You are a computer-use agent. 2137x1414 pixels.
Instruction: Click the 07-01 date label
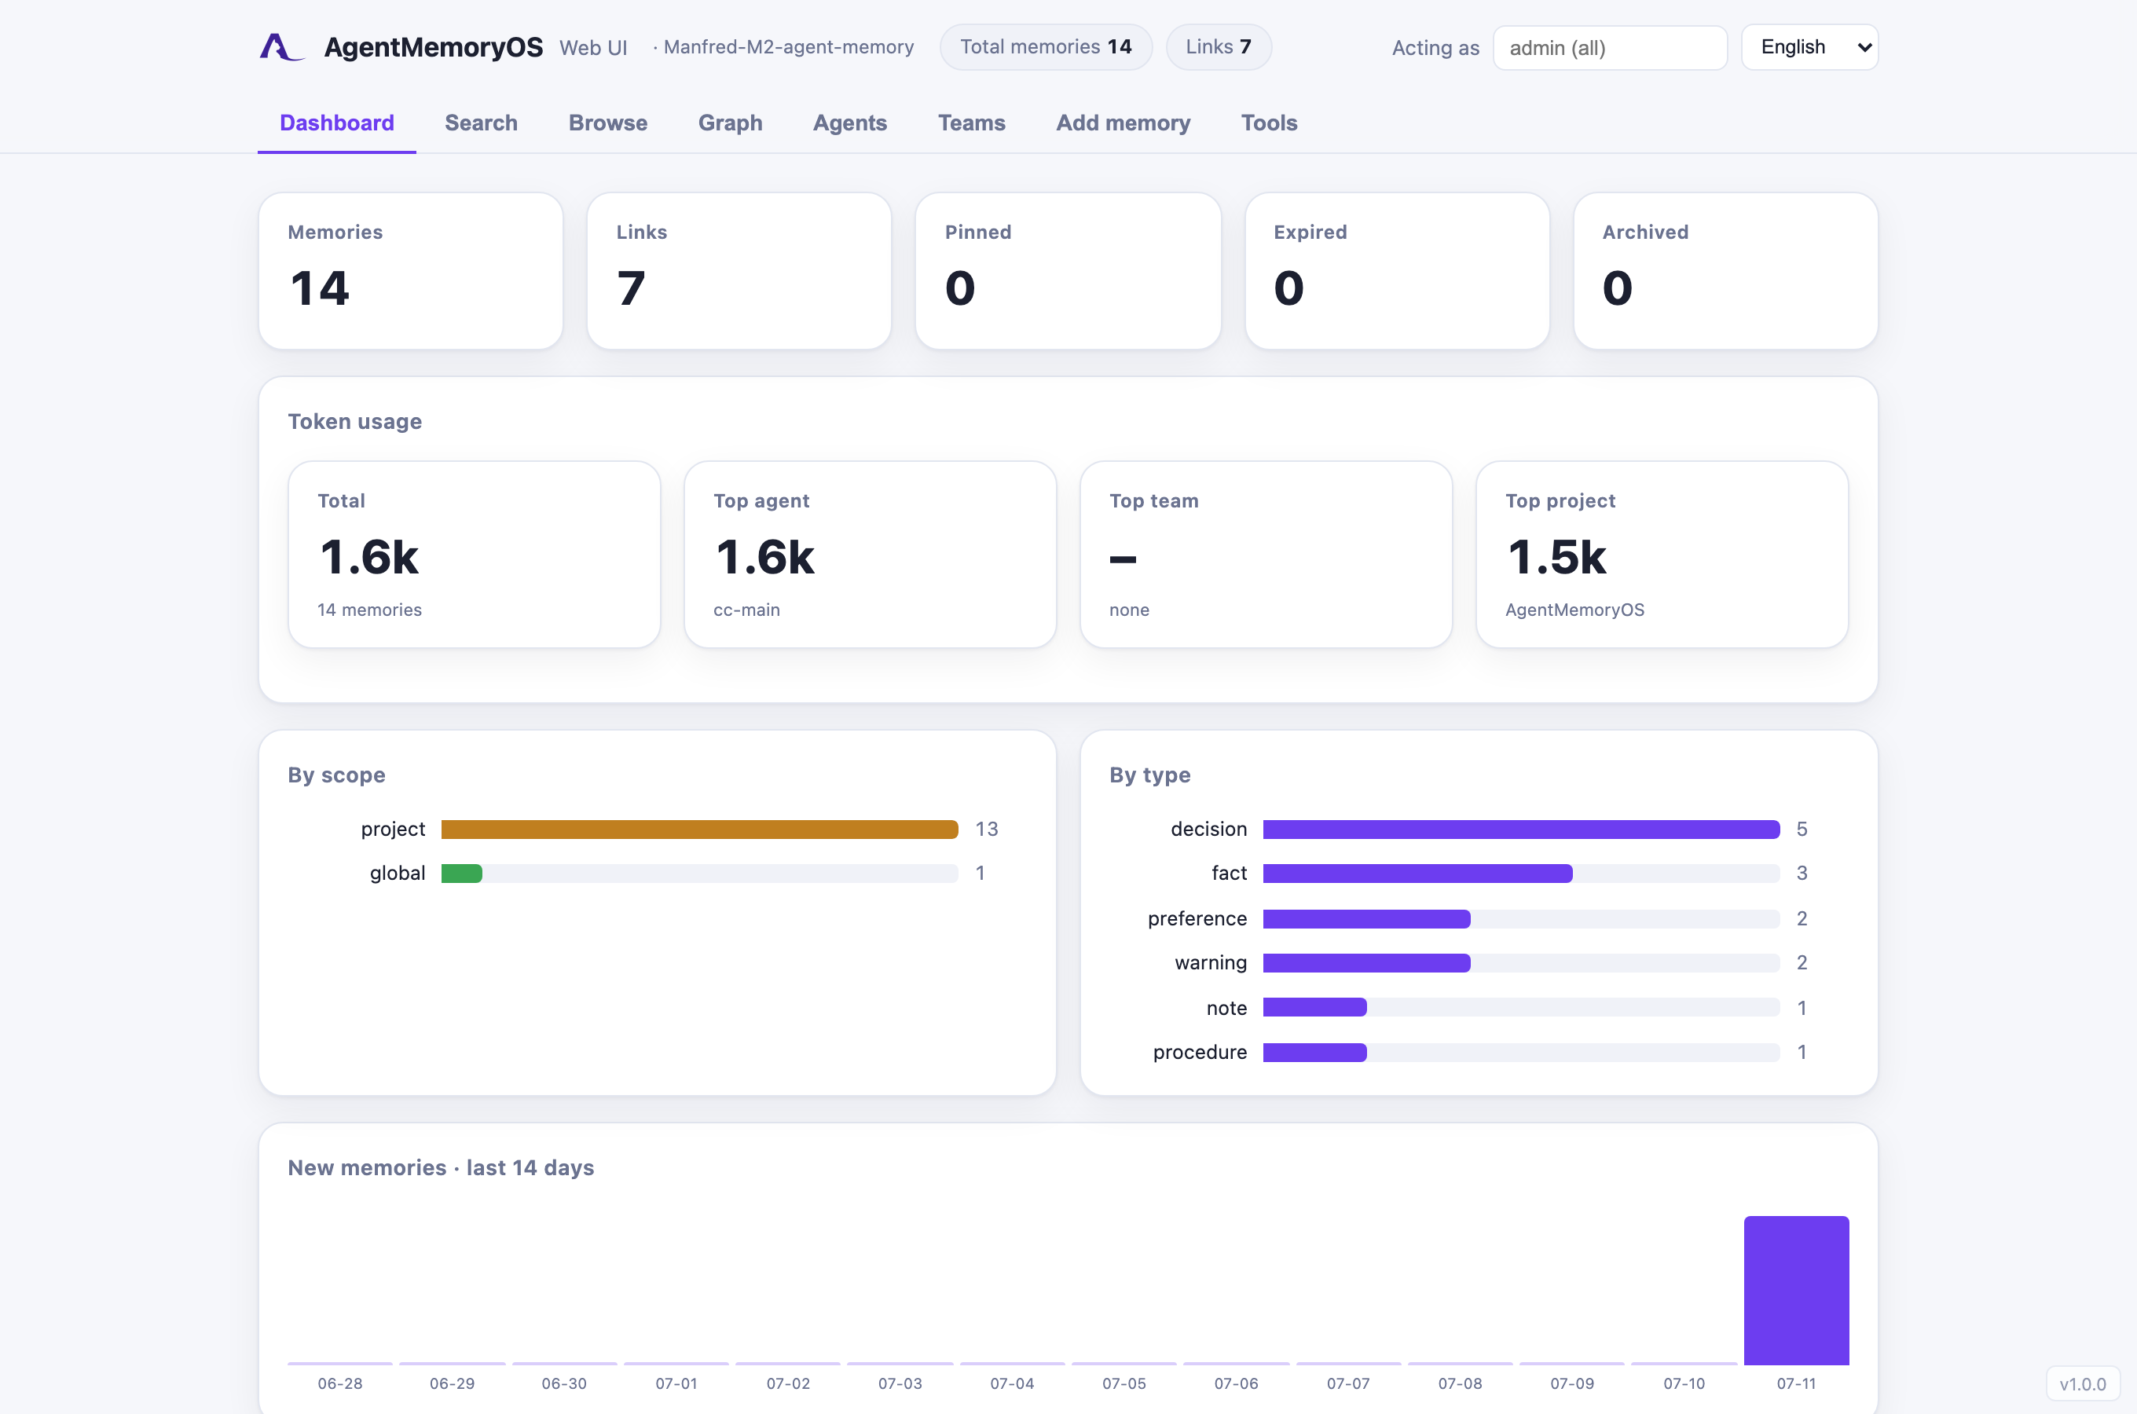point(676,1383)
